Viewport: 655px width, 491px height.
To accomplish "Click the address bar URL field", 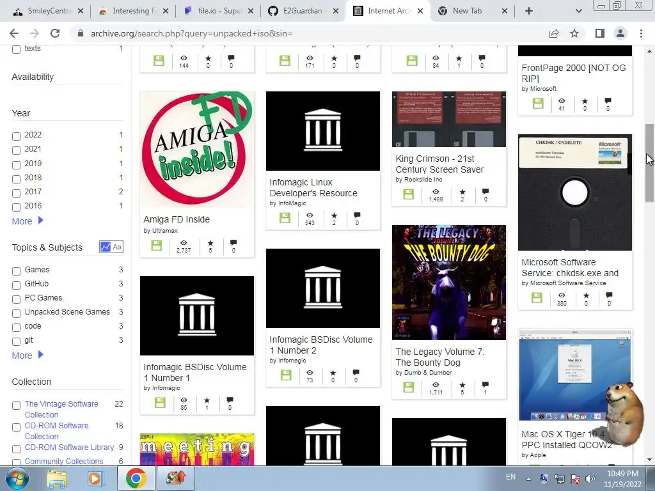I will point(309,33).
